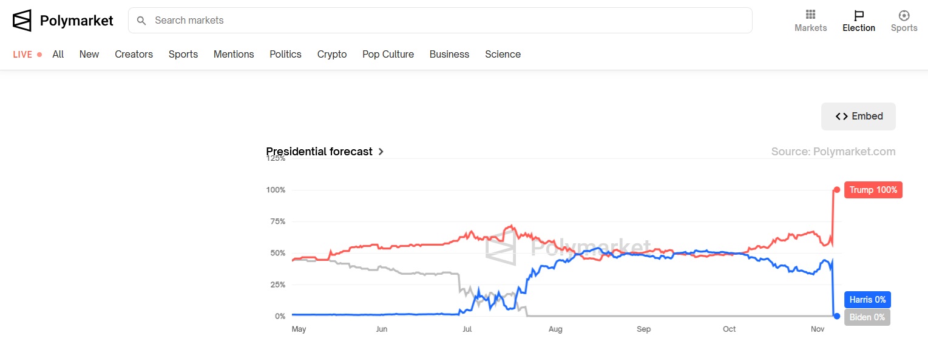Expand the Presidential forecast chevron
928x347 pixels.
click(x=381, y=152)
